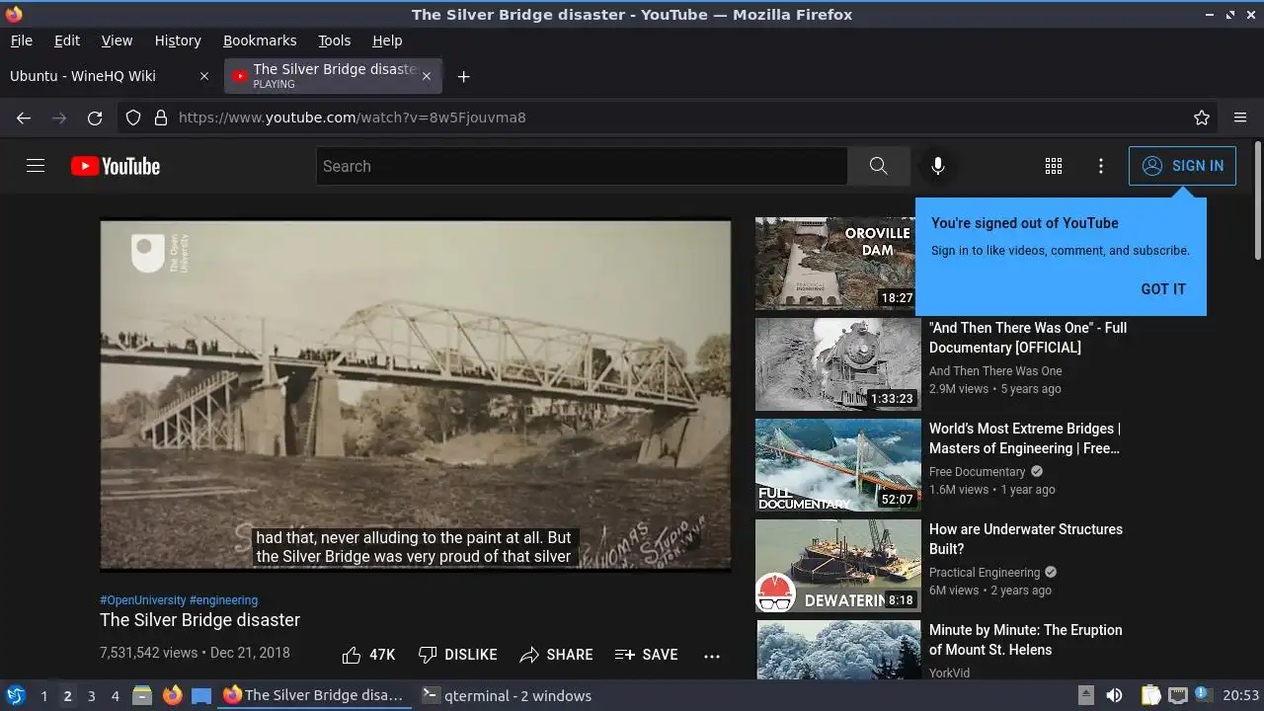Open more actions ellipsis below video
The width and height of the screenshot is (1264, 711).
(x=712, y=656)
